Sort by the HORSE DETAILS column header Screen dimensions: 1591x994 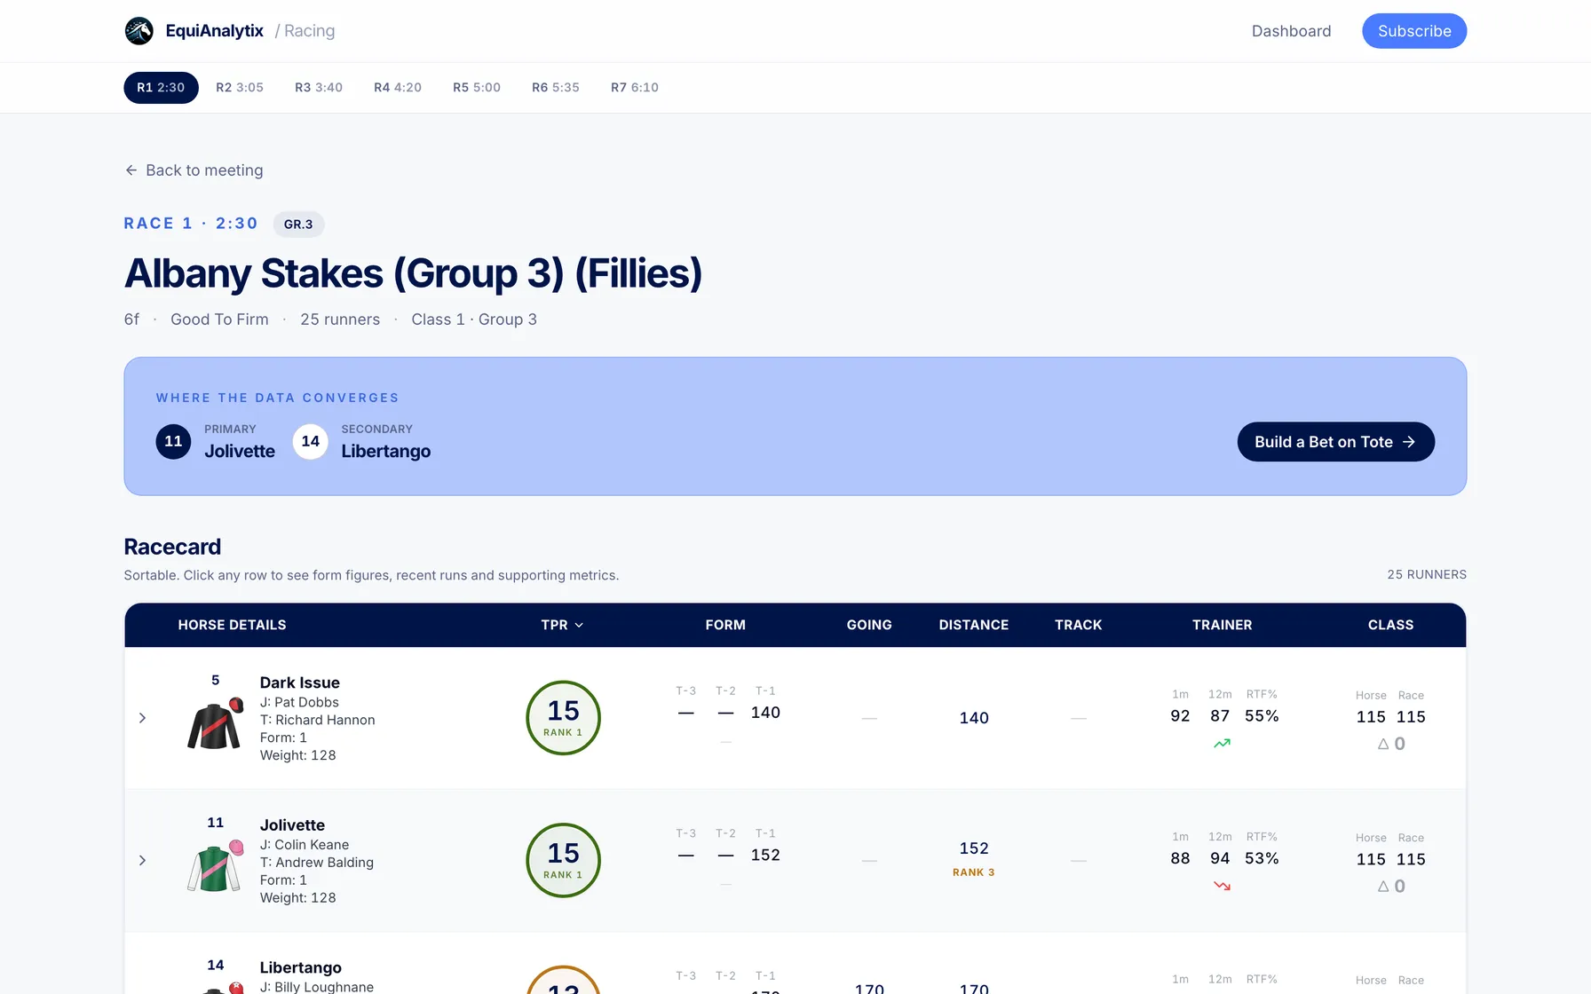[232, 625]
